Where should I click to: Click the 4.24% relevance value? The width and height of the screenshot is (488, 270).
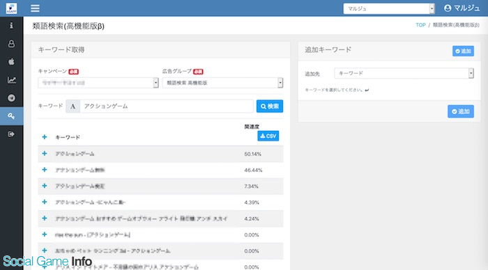click(x=252, y=219)
